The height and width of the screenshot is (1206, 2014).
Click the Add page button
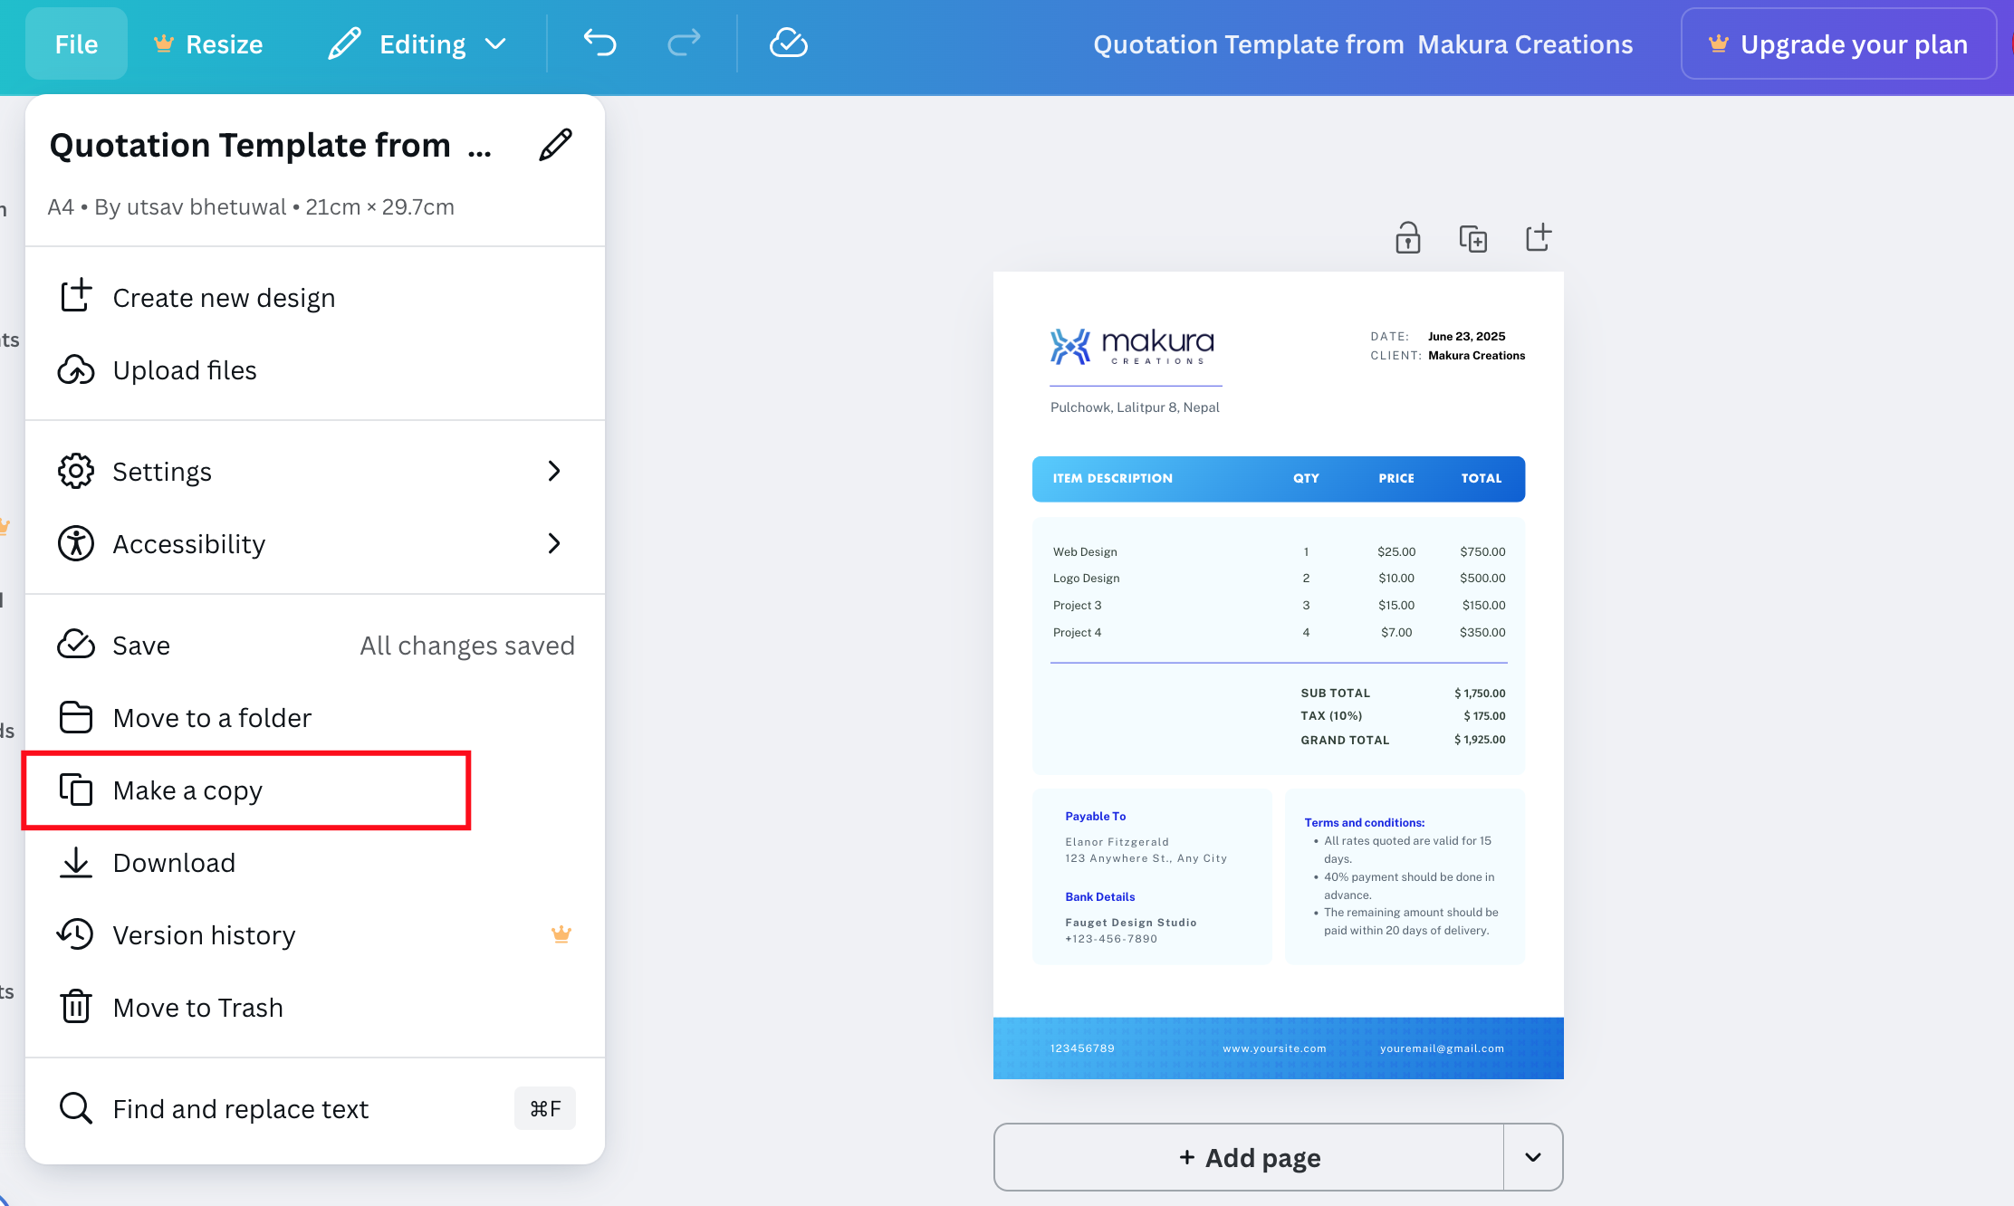[1249, 1157]
